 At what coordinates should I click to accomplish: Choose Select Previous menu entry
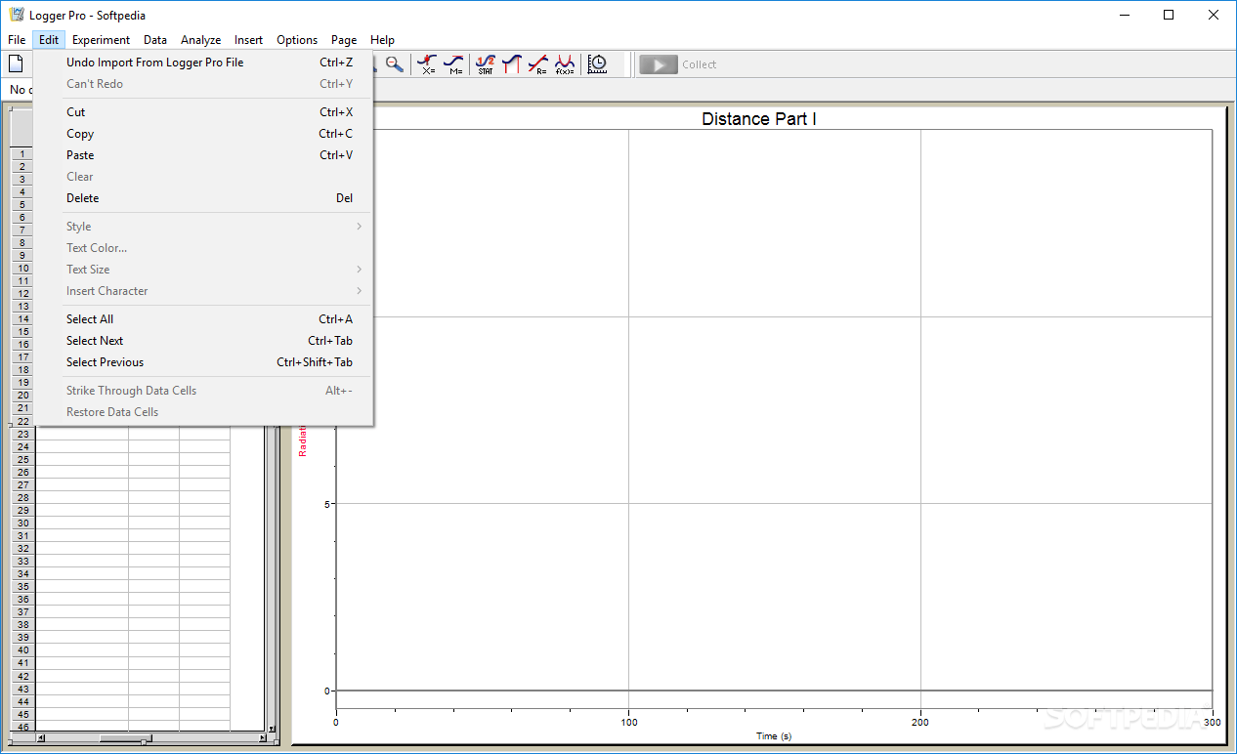pyautogui.click(x=203, y=362)
